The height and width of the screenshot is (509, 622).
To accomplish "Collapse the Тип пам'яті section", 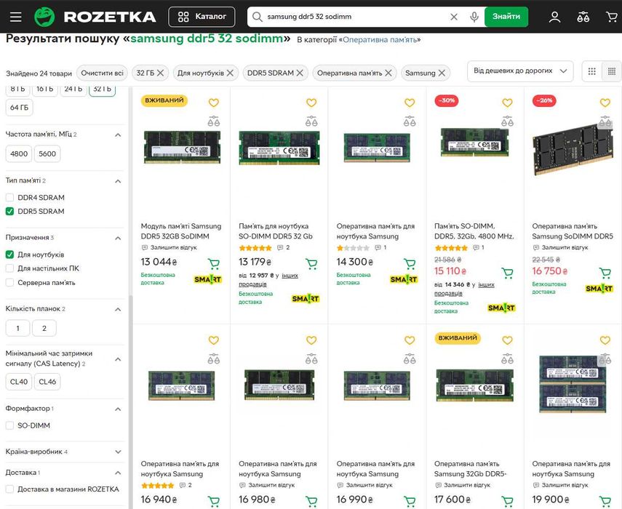I will point(118,181).
